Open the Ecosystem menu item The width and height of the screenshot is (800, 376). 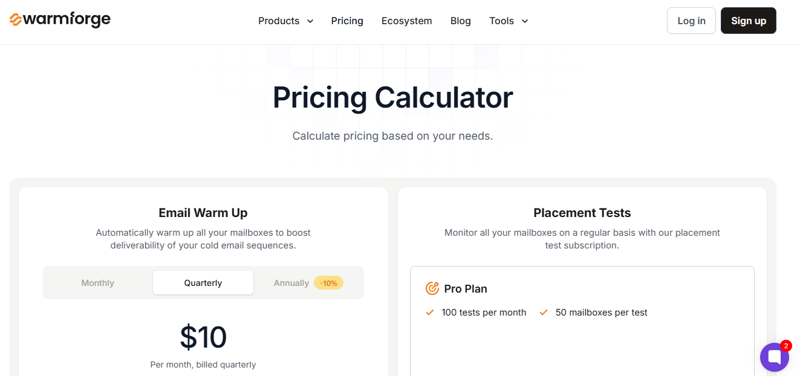[406, 21]
